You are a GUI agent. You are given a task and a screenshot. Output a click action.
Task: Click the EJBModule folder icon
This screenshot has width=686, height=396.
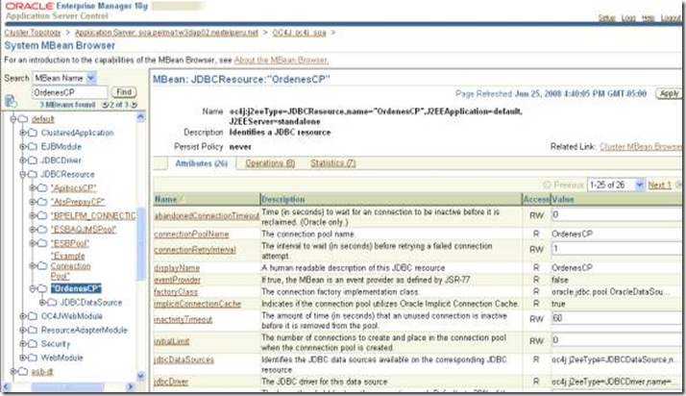[x=33, y=147]
